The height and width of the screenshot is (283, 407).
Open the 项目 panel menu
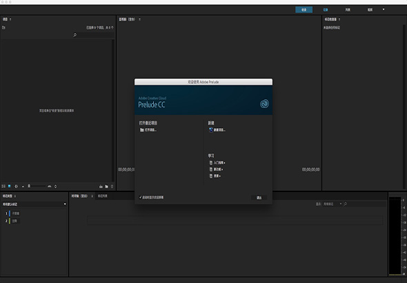pyautogui.click(x=10, y=19)
